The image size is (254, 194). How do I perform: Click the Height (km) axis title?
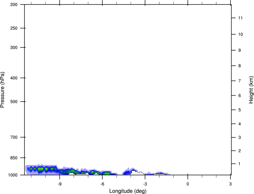coord(251,90)
